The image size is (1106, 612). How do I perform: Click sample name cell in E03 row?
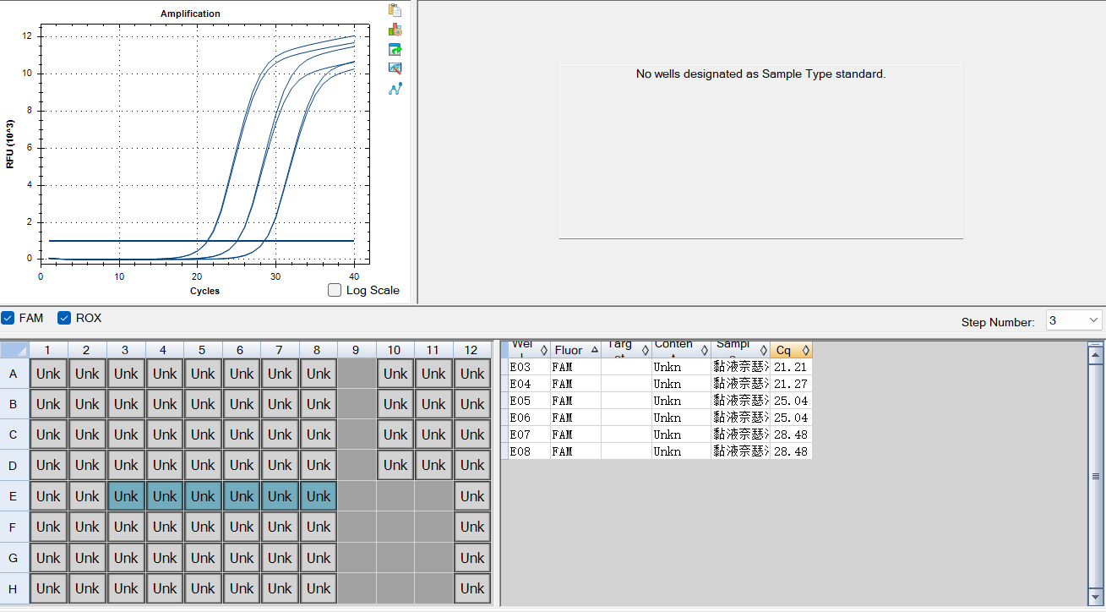pos(739,367)
